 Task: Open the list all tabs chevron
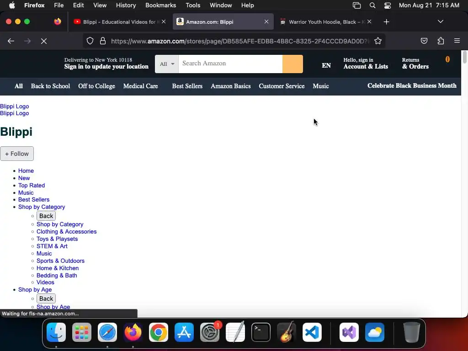coord(440,21)
